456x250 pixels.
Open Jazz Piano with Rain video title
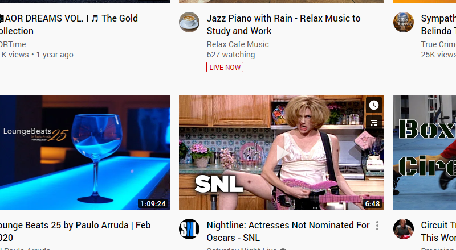click(x=283, y=24)
